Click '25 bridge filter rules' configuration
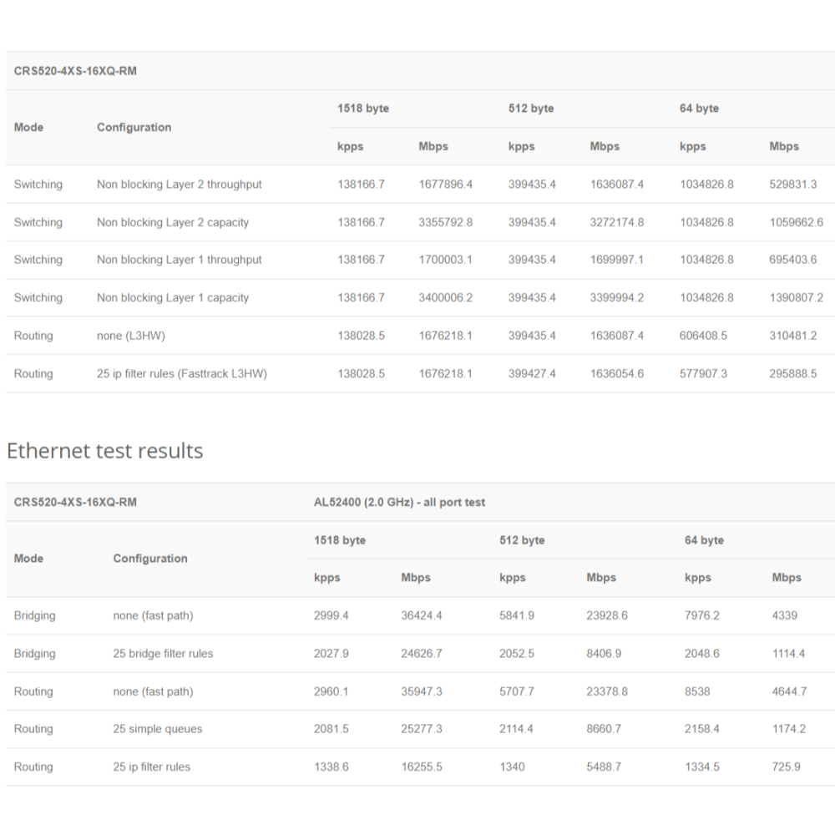The image size is (835, 835). [163, 654]
